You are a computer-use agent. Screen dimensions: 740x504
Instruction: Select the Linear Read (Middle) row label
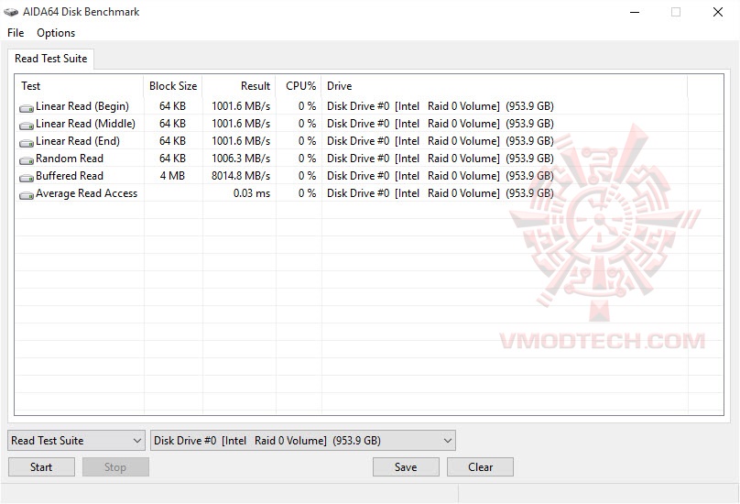85,124
